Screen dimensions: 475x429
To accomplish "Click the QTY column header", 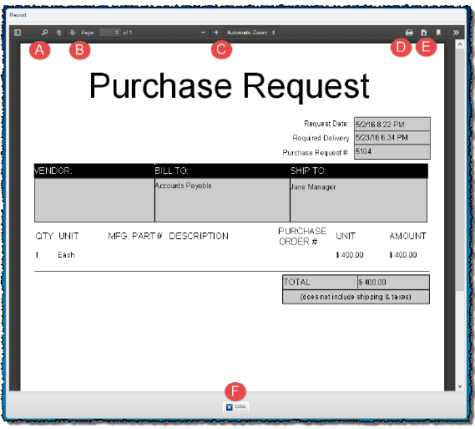I will 44,236.
